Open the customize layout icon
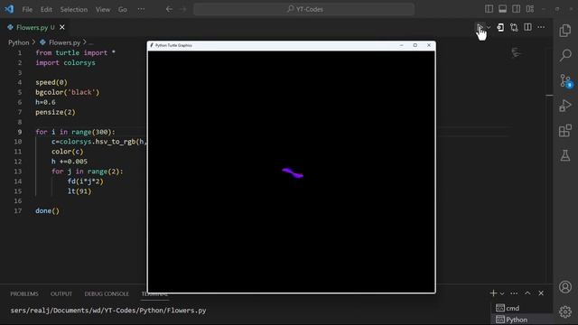Screen dimensions: 578x325 [530, 9]
